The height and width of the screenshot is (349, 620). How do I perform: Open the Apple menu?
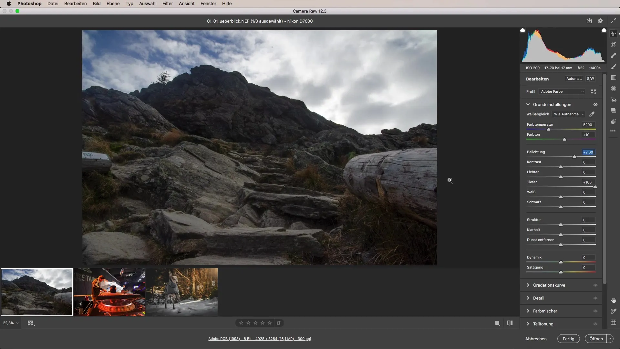[9, 4]
